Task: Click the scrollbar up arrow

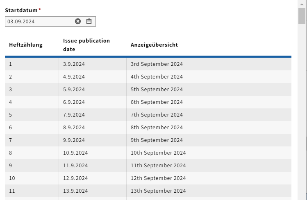Action: (x=302, y=3)
